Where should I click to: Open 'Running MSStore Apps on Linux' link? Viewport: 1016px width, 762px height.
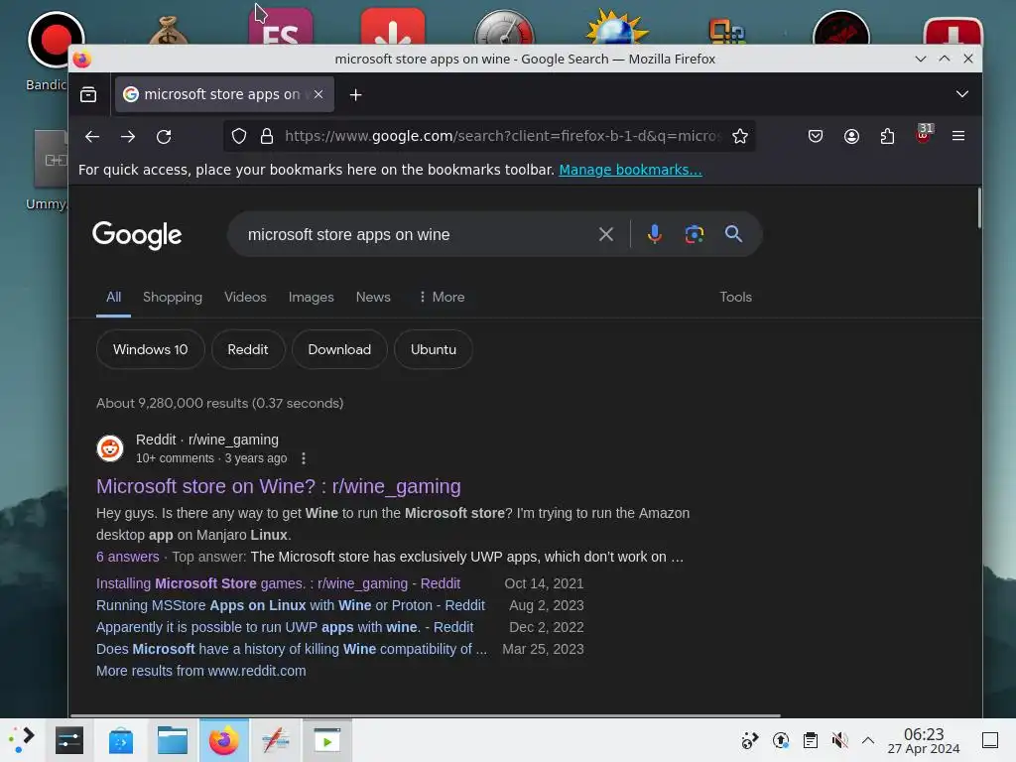291,605
